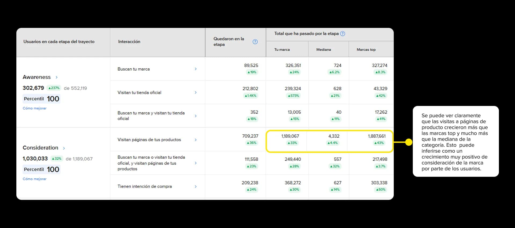Open help icon beside Quedaron en la etapa
The width and height of the screenshot is (515, 228).
coord(255,42)
